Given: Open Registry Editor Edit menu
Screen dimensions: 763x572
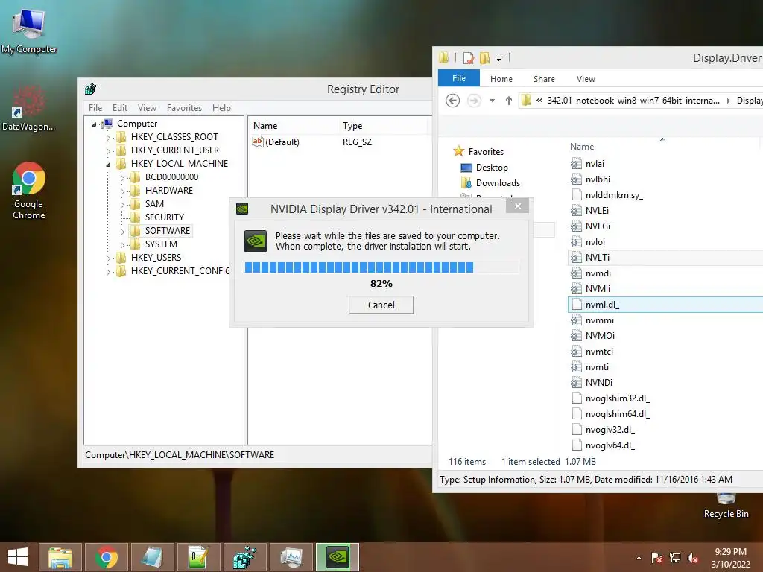Looking at the screenshot, I should (120, 108).
